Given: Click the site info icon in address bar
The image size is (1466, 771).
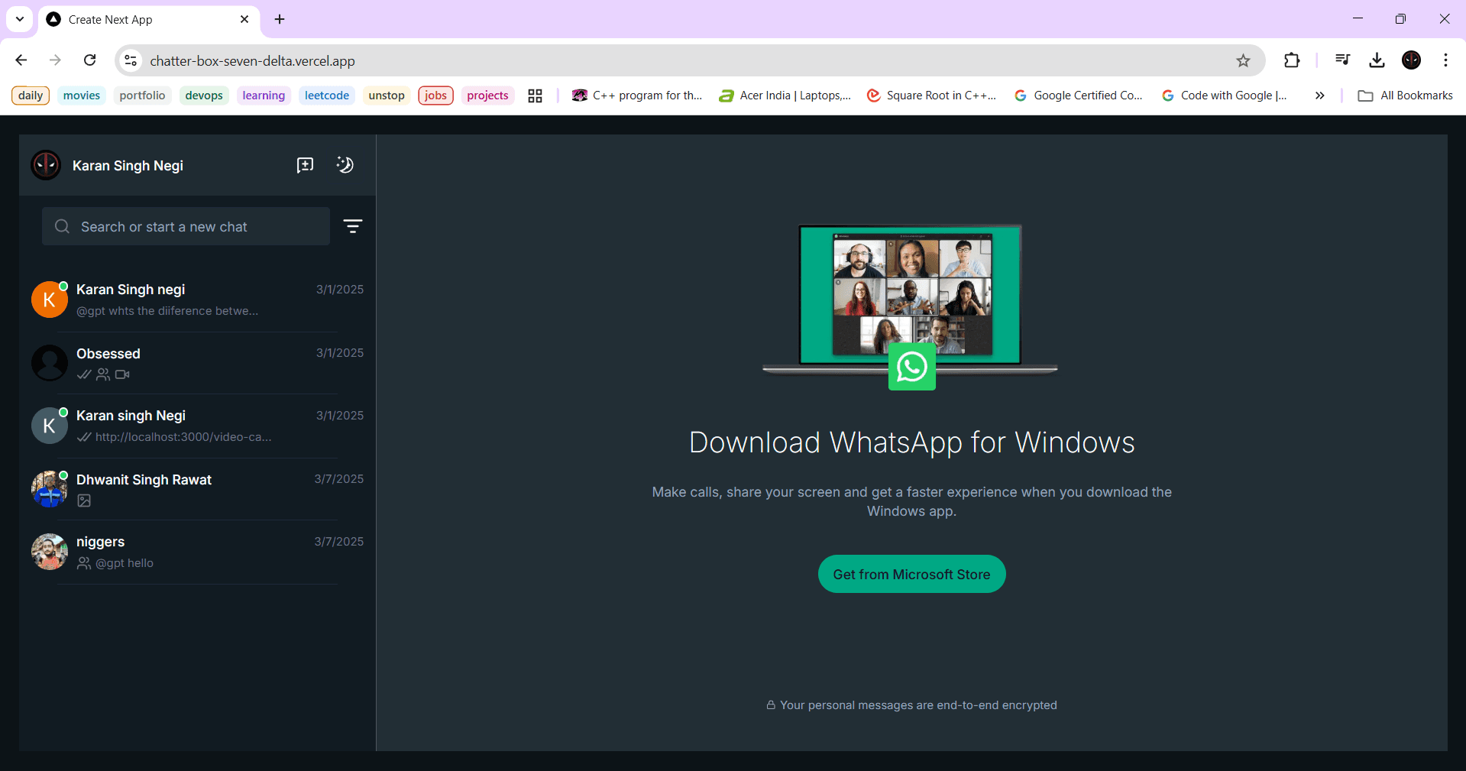Looking at the screenshot, I should tap(131, 60).
